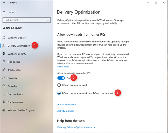
Task: Click the Find my device icon
Action: (4, 94)
